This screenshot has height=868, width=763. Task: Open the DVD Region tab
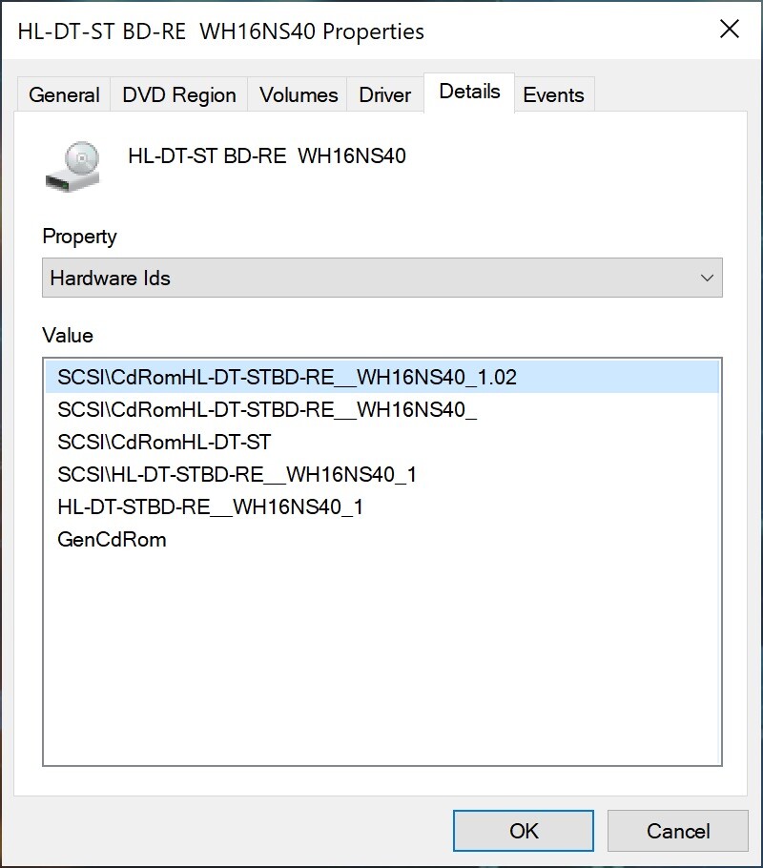pos(179,94)
